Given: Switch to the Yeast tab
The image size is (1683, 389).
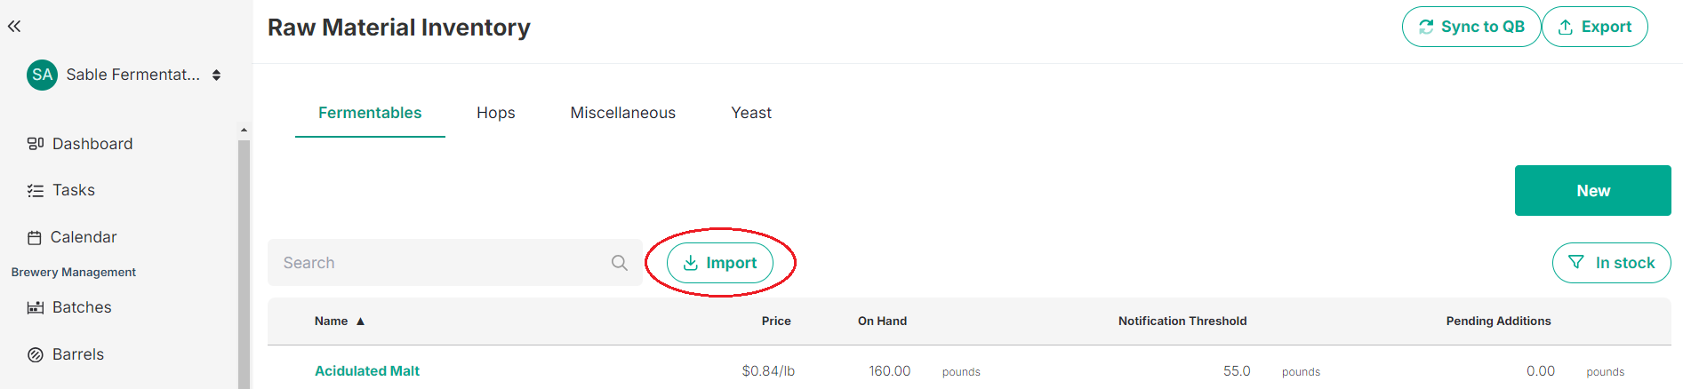Looking at the screenshot, I should pos(751,113).
